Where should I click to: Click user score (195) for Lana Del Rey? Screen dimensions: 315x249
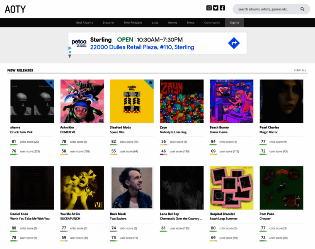[179, 228]
